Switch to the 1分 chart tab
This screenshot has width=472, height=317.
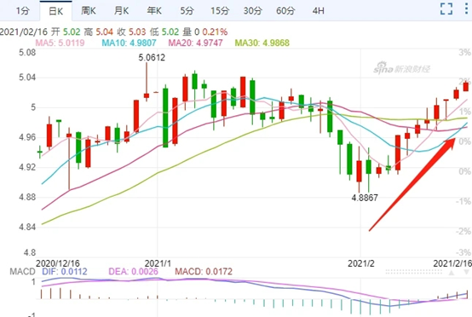tap(23, 11)
